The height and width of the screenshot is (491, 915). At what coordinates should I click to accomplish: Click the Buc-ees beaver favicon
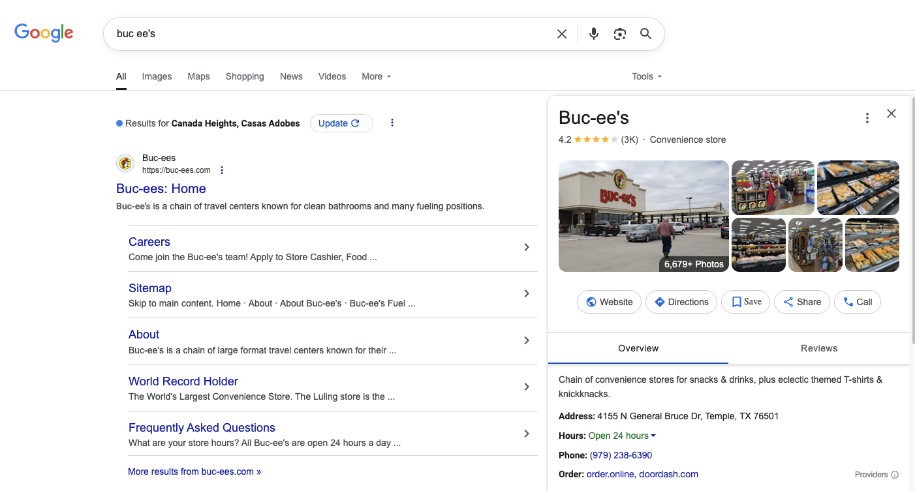point(125,164)
